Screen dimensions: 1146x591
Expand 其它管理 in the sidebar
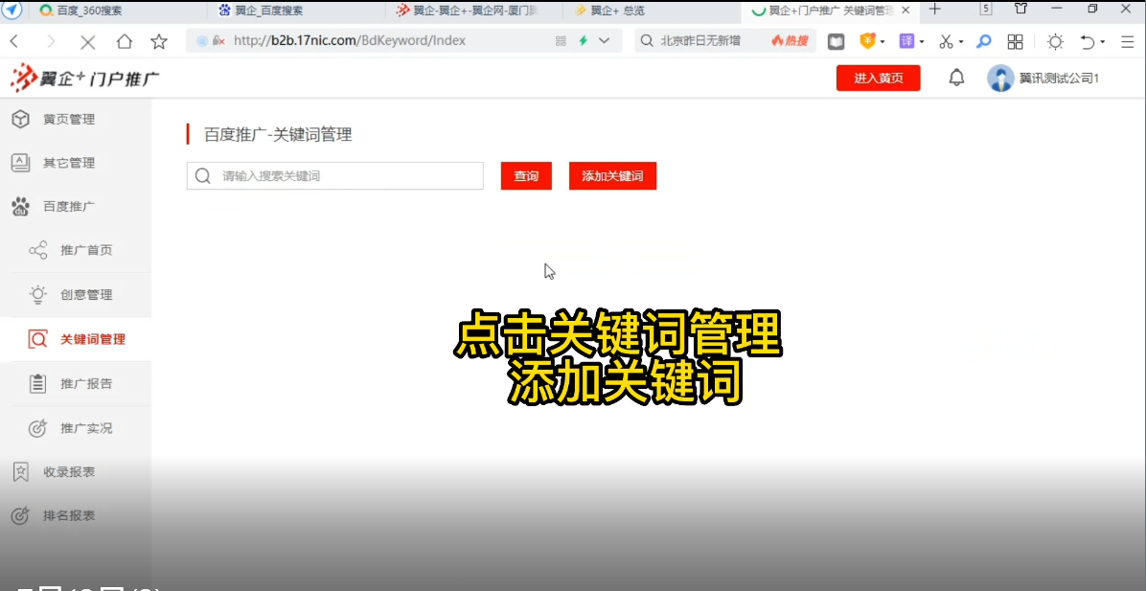[69, 163]
